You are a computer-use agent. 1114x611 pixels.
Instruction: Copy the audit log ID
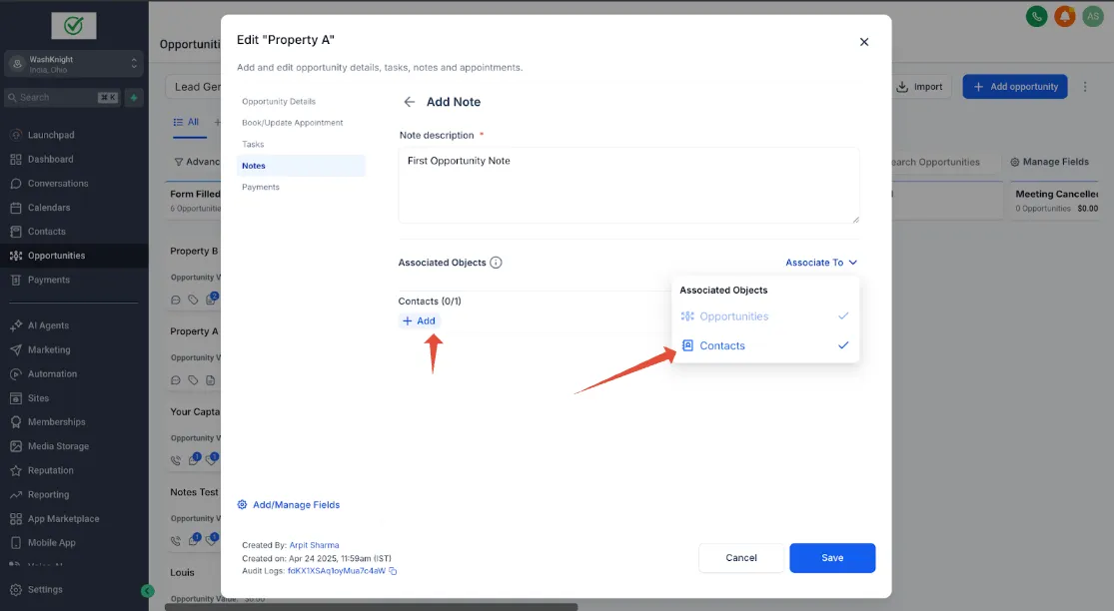[x=393, y=571]
